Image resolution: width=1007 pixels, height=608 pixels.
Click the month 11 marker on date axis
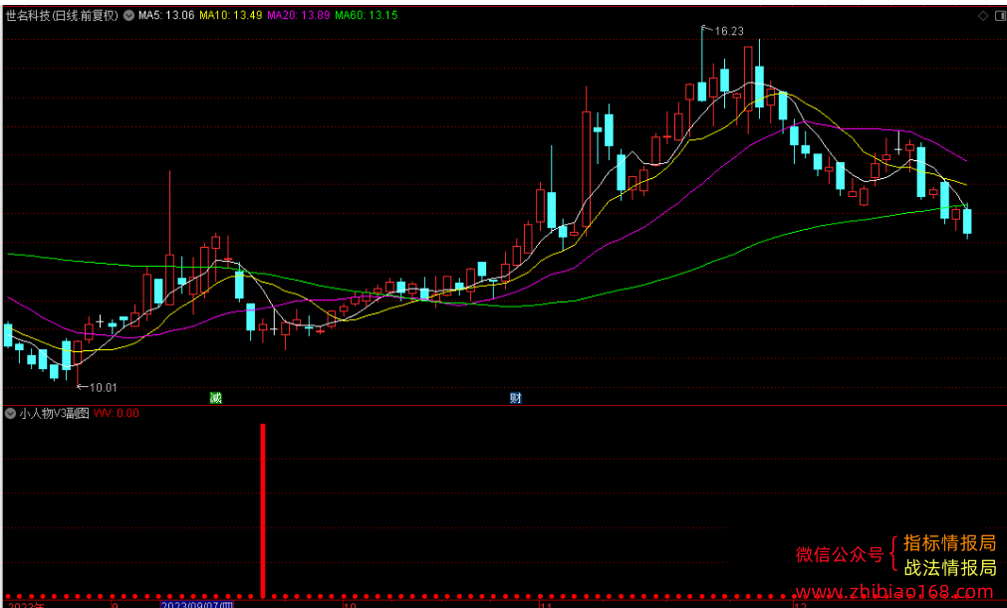click(547, 604)
